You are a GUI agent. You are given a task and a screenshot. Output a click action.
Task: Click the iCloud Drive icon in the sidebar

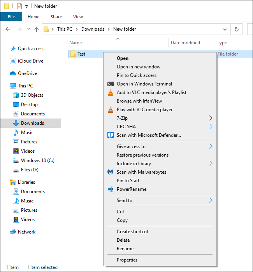13,61
